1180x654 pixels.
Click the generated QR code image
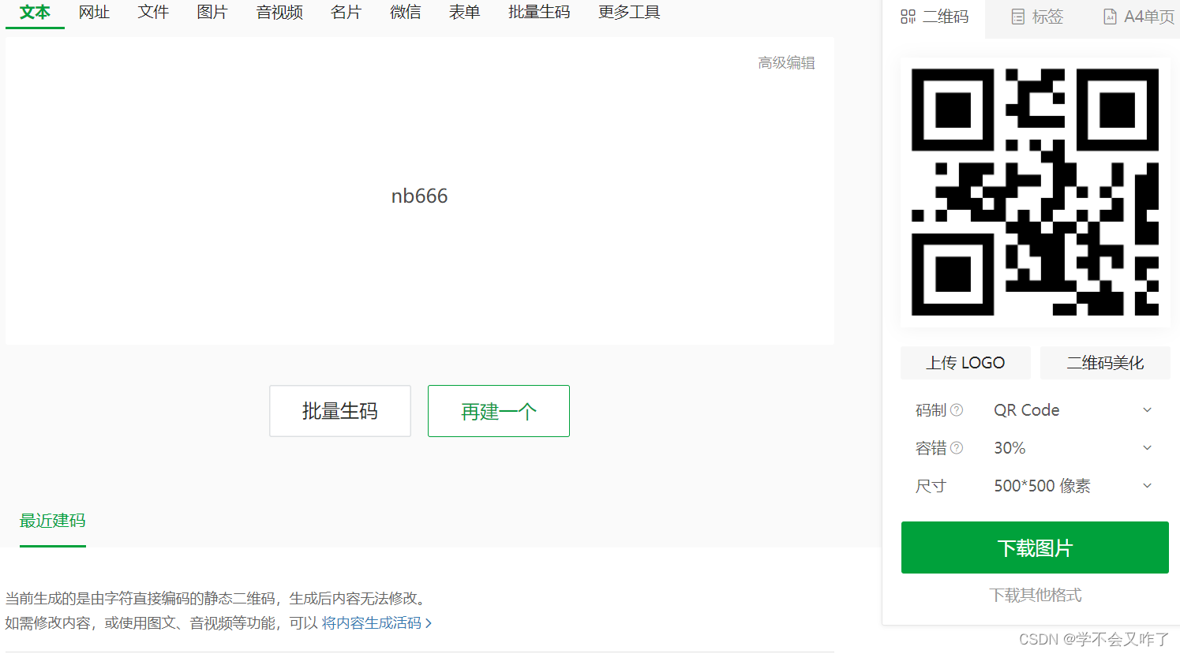point(1035,192)
